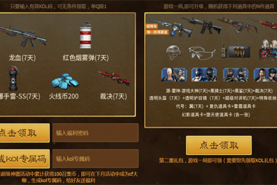Focus the 输入kol专属码 input field
Viewport: 277px width, 185px height.
pyautogui.click(x=96, y=159)
